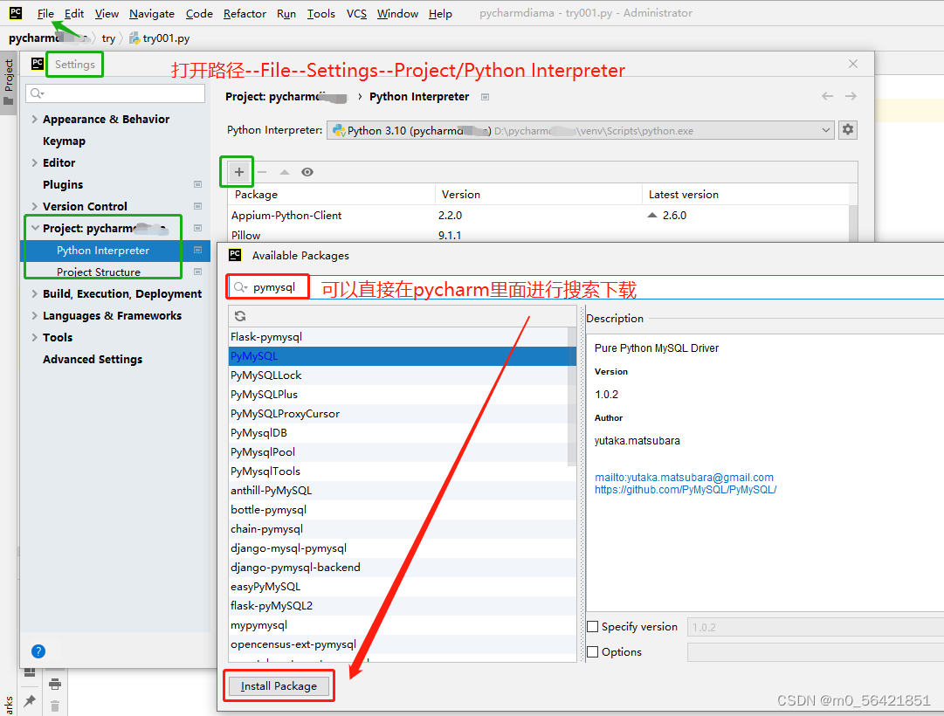Click the forward navigation arrow in Settings

[850, 96]
